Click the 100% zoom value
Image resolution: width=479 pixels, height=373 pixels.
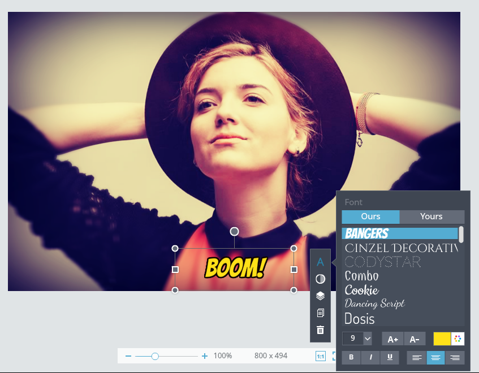(223, 356)
